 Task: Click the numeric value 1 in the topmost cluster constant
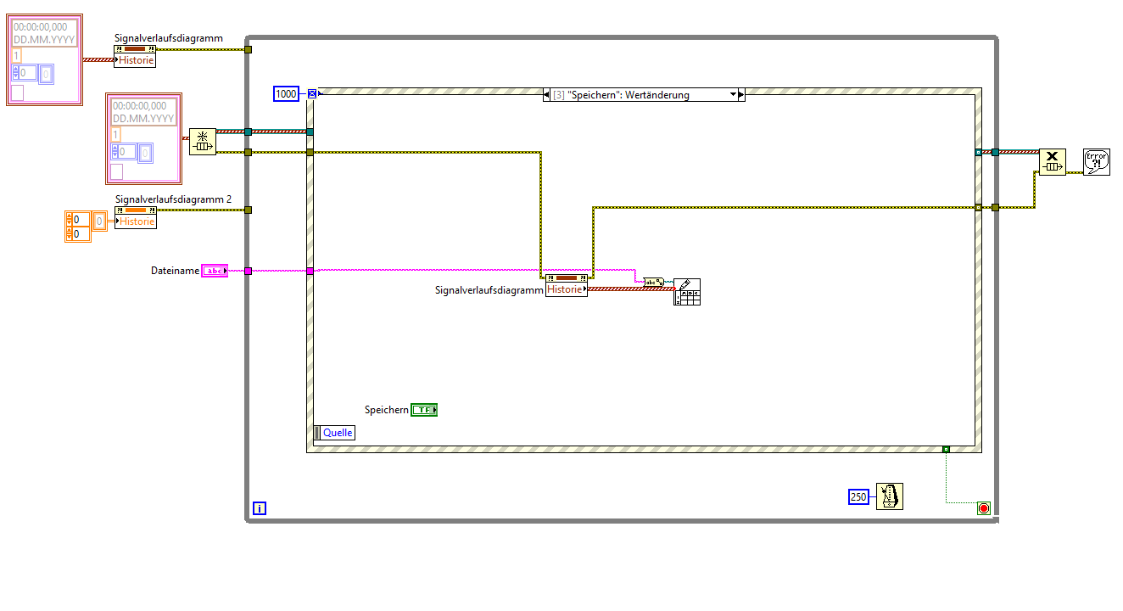(x=18, y=54)
